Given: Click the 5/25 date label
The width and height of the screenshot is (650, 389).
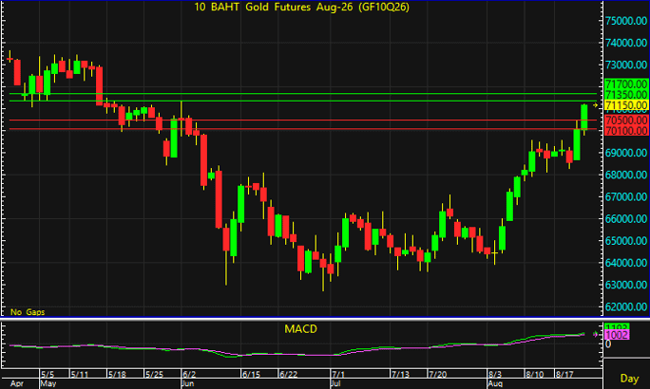Looking at the screenshot, I should coord(154,374).
